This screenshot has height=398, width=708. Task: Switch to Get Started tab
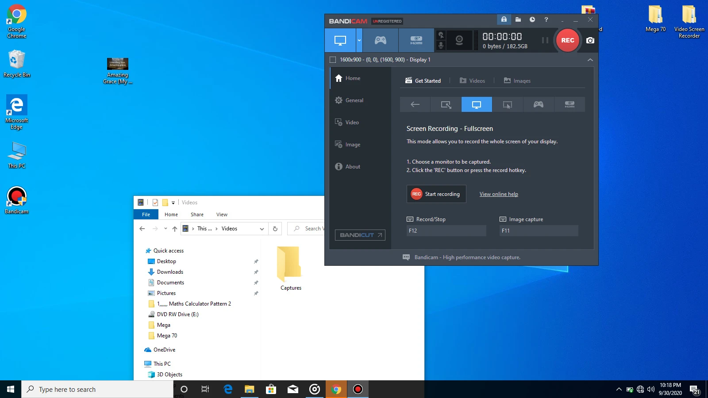[423, 81]
